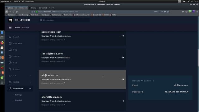Open the Kali Linux bookmark

pyautogui.click(x=11, y=15)
